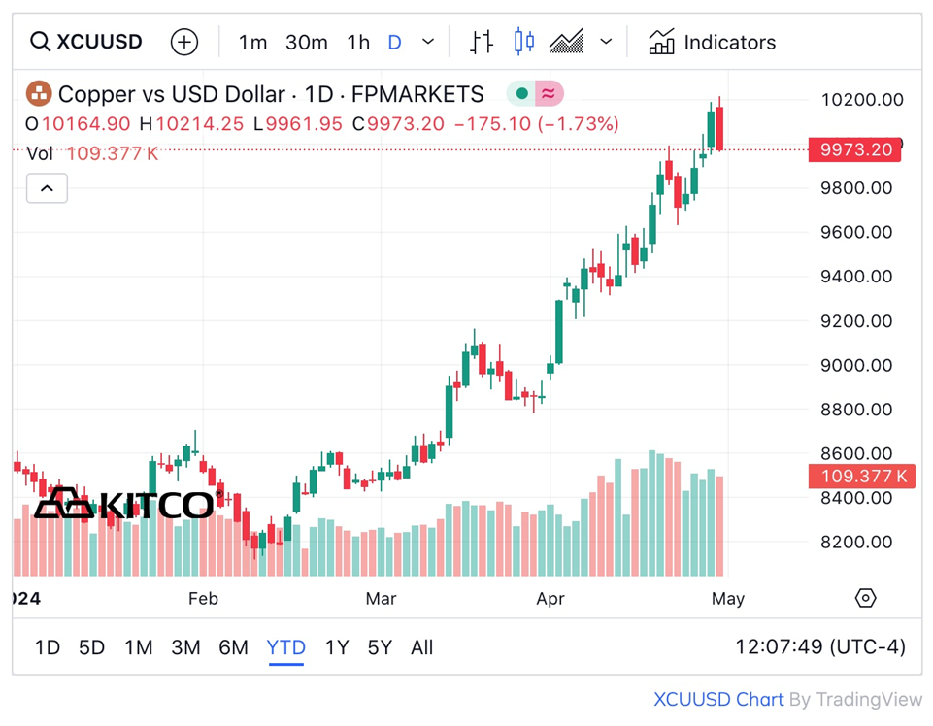933x726 pixels.
Task: Select the candlestick chart style icon
Action: point(524,42)
